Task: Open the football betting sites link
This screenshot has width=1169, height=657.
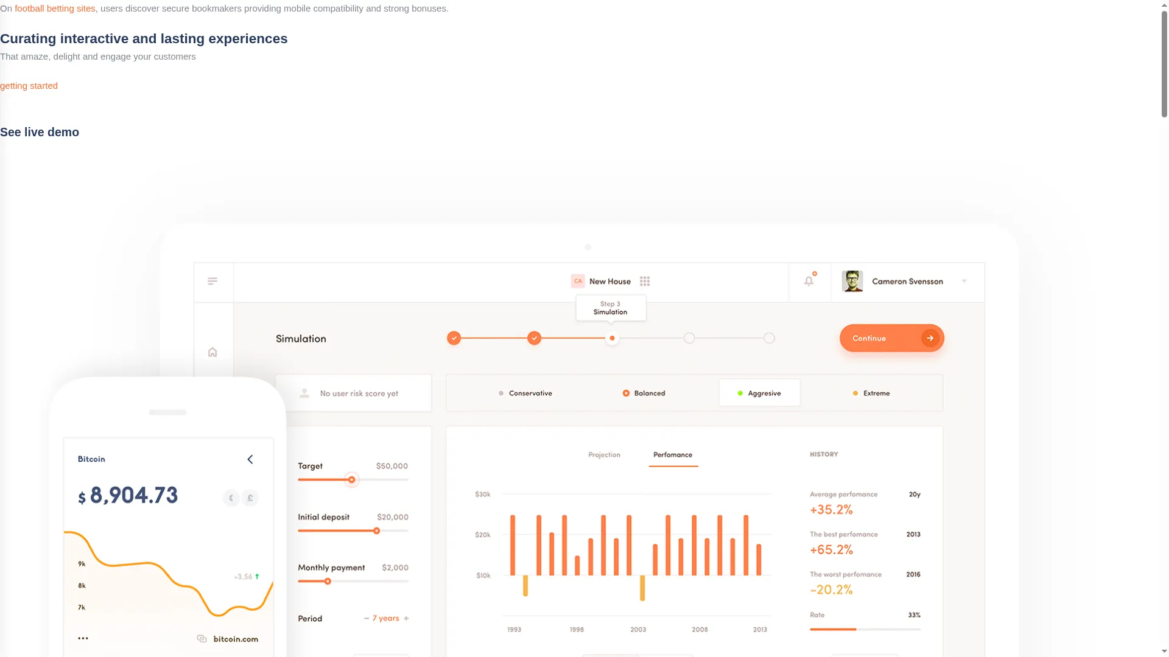Action: 55,9
